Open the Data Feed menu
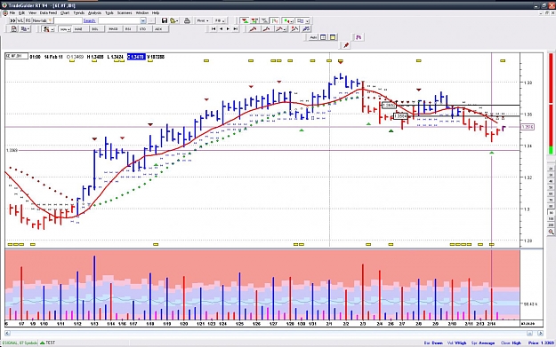This screenshot has width=556, height=347. 48,12
